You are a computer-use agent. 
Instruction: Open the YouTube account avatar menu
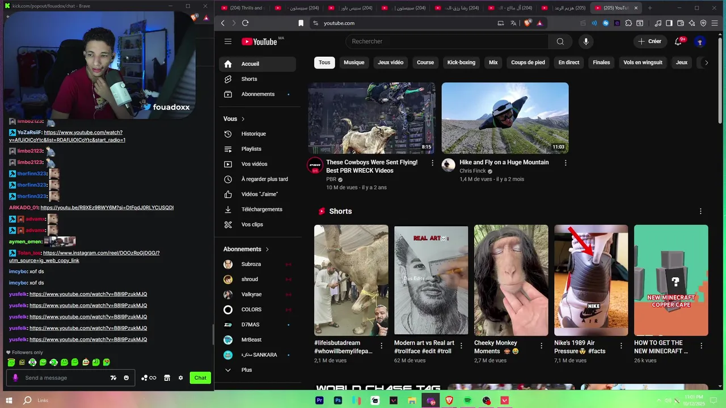700,41
